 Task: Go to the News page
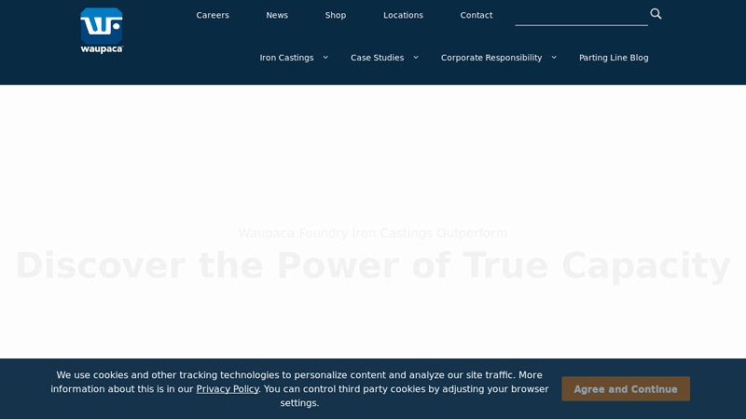tap(277, 15)
